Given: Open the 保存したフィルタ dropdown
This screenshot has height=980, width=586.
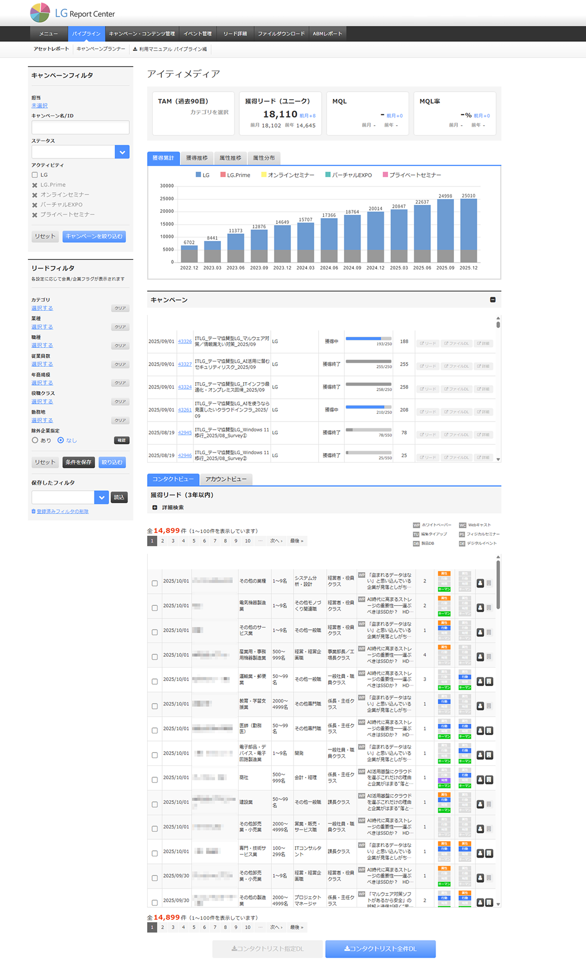Looking at the screenshot, I should 101,498.
